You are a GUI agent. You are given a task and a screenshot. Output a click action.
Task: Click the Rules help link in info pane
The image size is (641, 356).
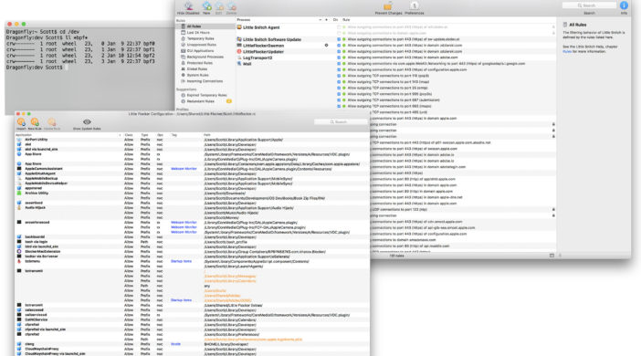(567, 51)
